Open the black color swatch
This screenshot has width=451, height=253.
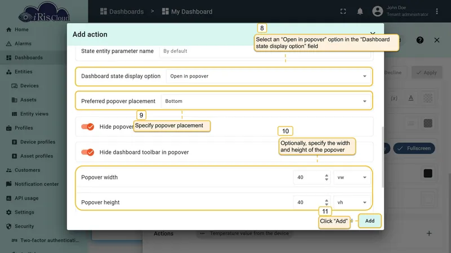428,173
